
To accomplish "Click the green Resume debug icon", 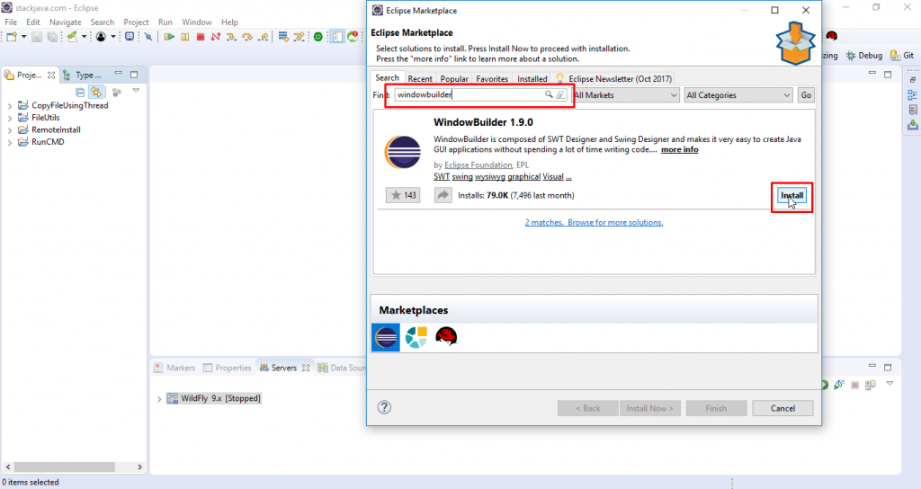I will [169, 36].
